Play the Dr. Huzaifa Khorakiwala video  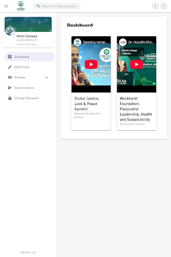137,65
